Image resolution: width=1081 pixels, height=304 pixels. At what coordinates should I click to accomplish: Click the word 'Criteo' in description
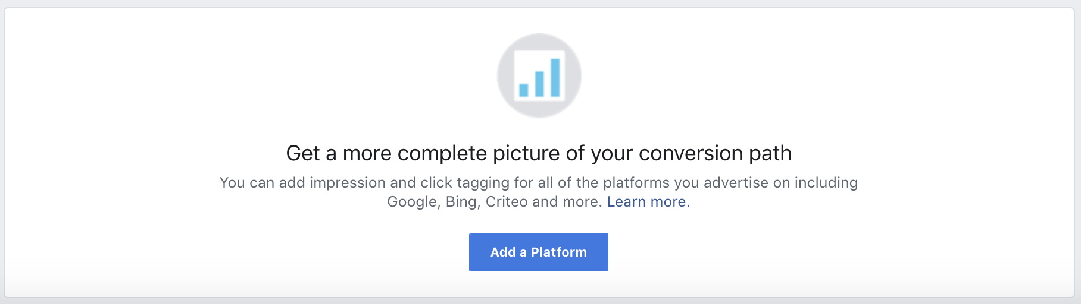tap(507, 202)
